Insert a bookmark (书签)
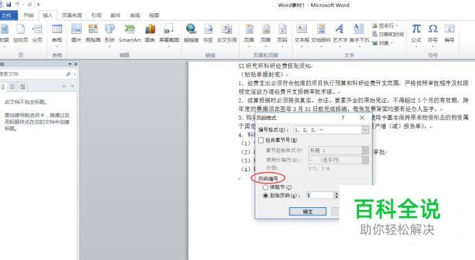This screenshot has width=475, height=260. pos(208,34)
